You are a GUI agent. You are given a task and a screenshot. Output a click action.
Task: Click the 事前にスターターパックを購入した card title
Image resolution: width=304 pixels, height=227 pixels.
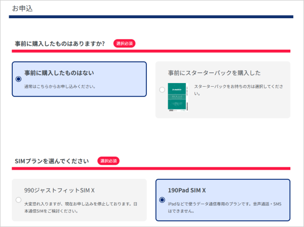(x=214, y=73)
